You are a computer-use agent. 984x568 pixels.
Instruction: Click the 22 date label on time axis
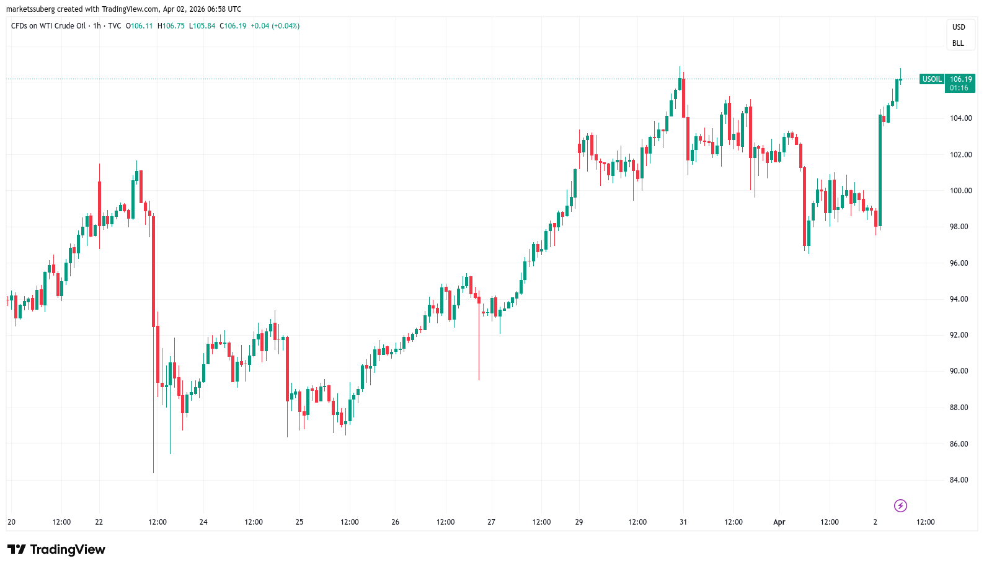point(99,522)
